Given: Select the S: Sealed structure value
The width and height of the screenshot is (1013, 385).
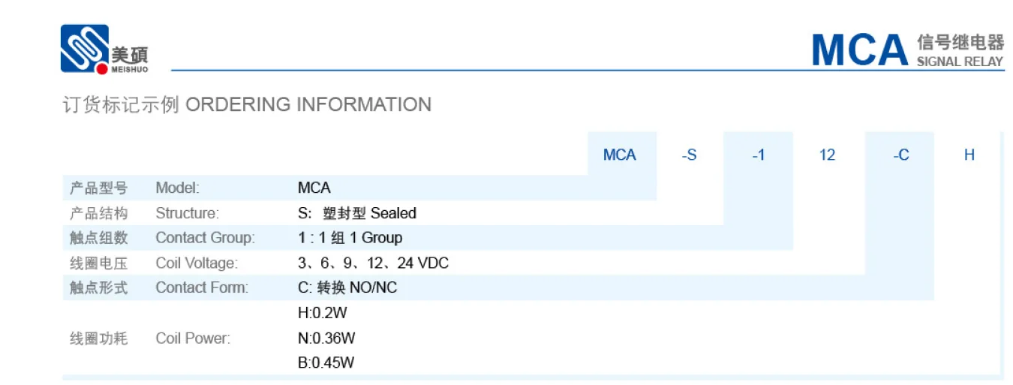Looking at the screenshot, I should click(357, 213).
